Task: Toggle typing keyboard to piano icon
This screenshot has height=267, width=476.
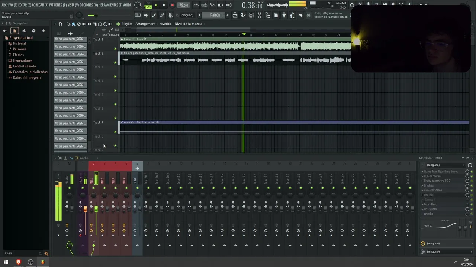Action: [138, 15]
